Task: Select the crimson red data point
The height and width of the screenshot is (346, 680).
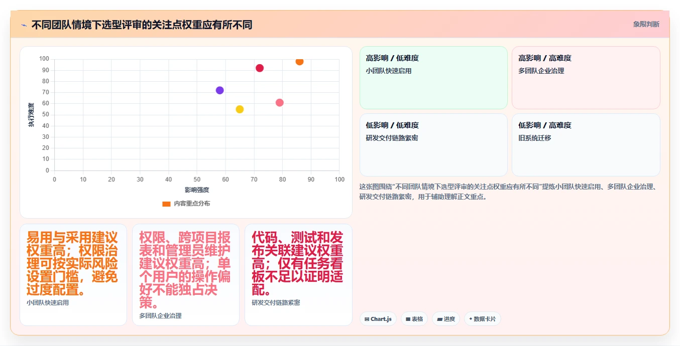Action: point(260,68)
